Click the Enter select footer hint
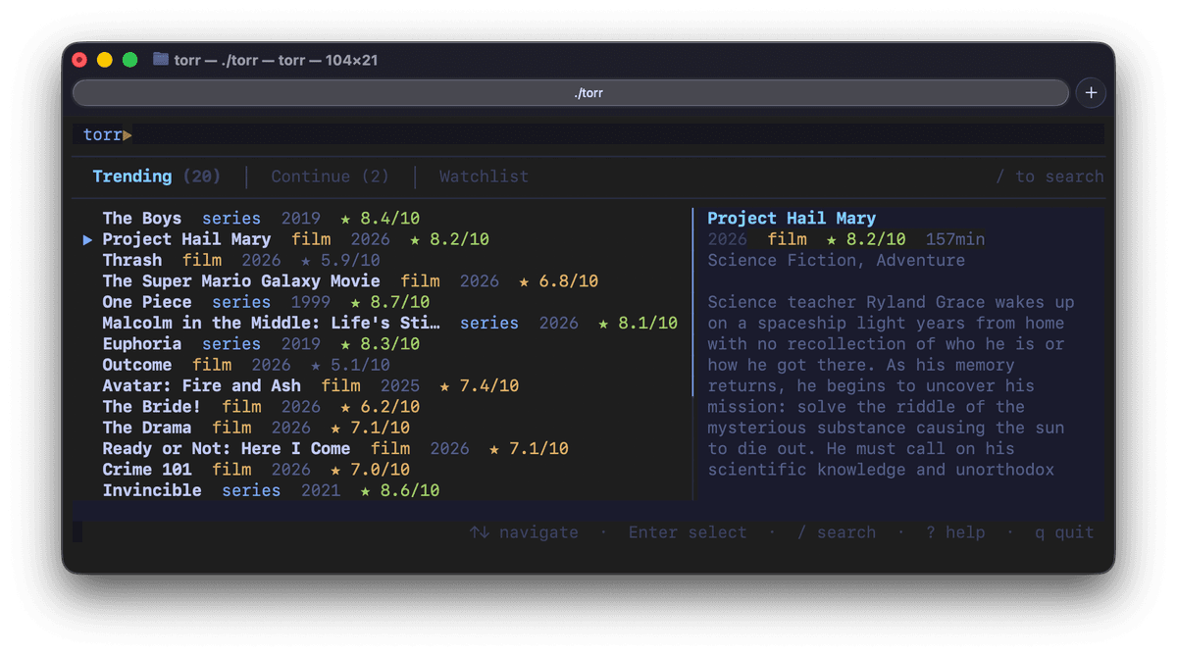This screenshot has width=1177, height=656. click(688, 532)
